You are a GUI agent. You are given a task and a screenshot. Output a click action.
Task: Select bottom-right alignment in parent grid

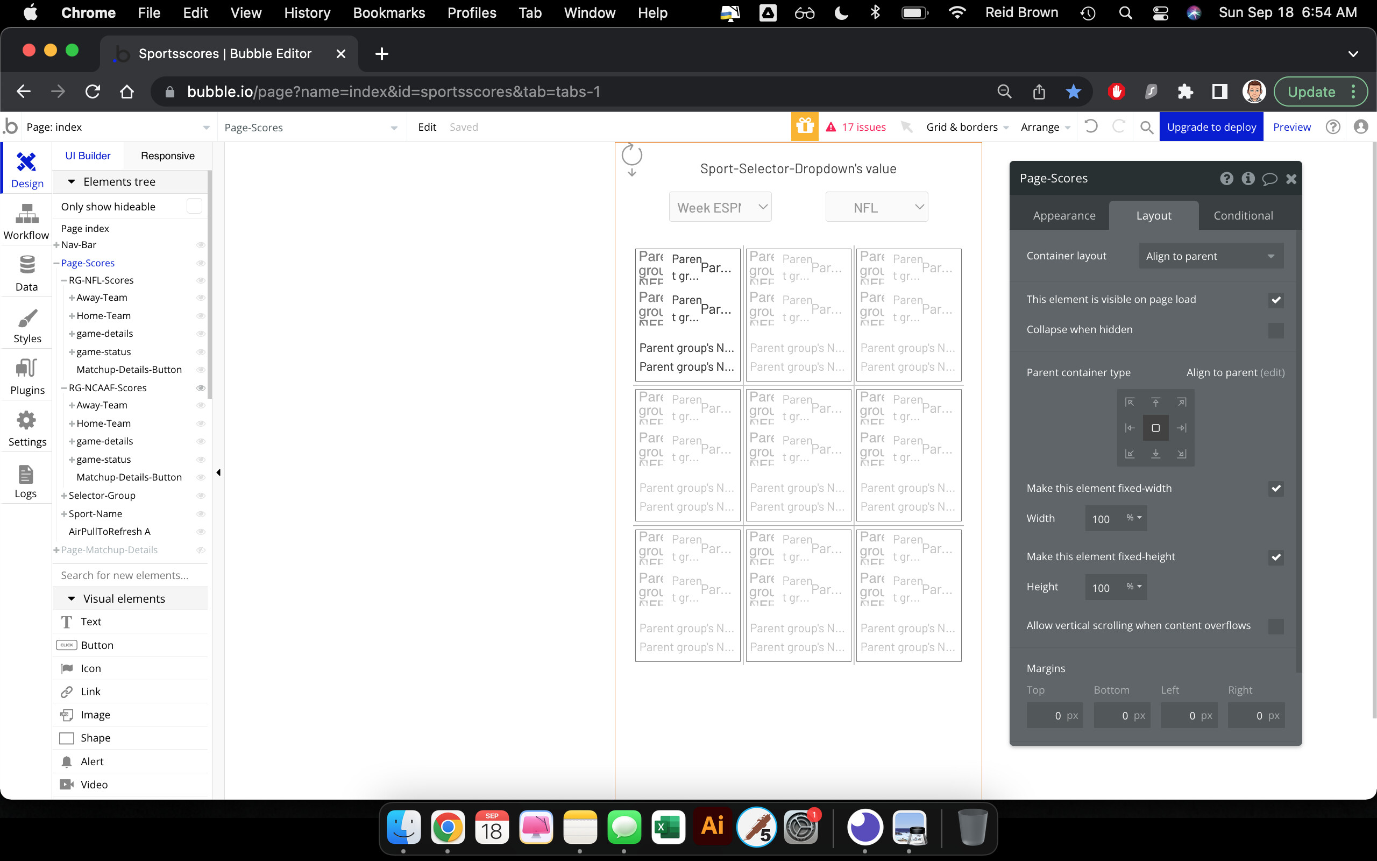(x=1181, y=453)
